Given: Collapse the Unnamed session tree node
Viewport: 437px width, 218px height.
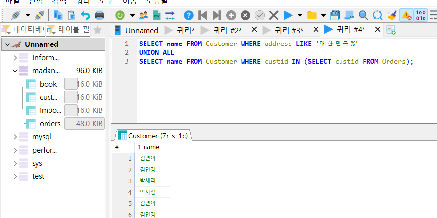Looking at the screenshot, I should point(7,44).
